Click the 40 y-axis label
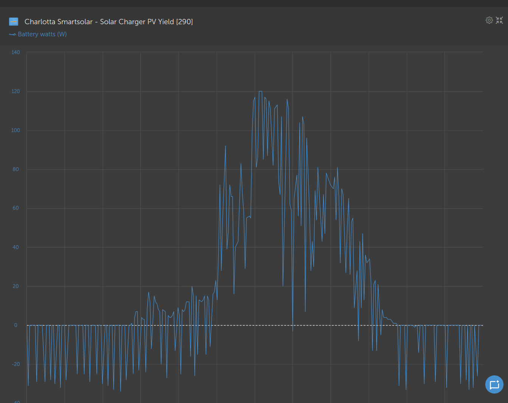Screen dimensions: 508x403 tap(16, 247)
